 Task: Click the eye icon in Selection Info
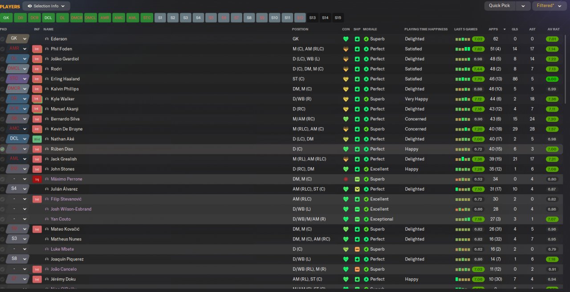point(30,6)
